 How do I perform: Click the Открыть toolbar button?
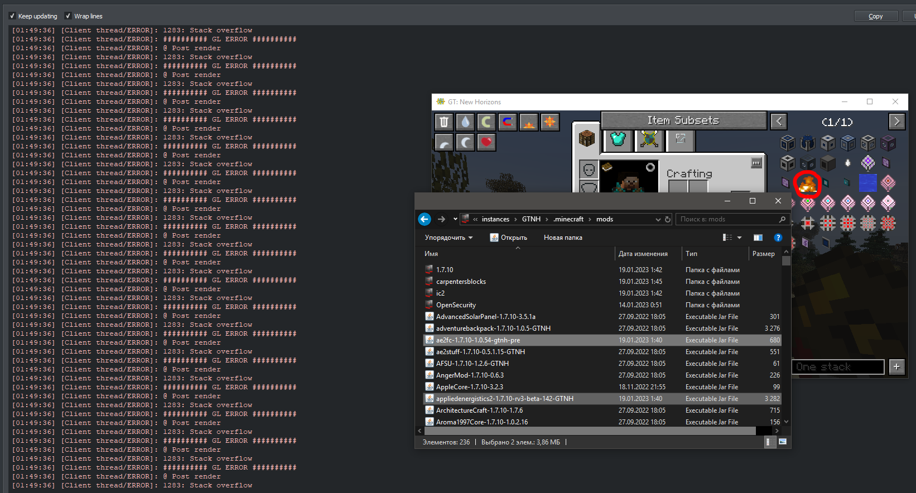pos(509,238)
